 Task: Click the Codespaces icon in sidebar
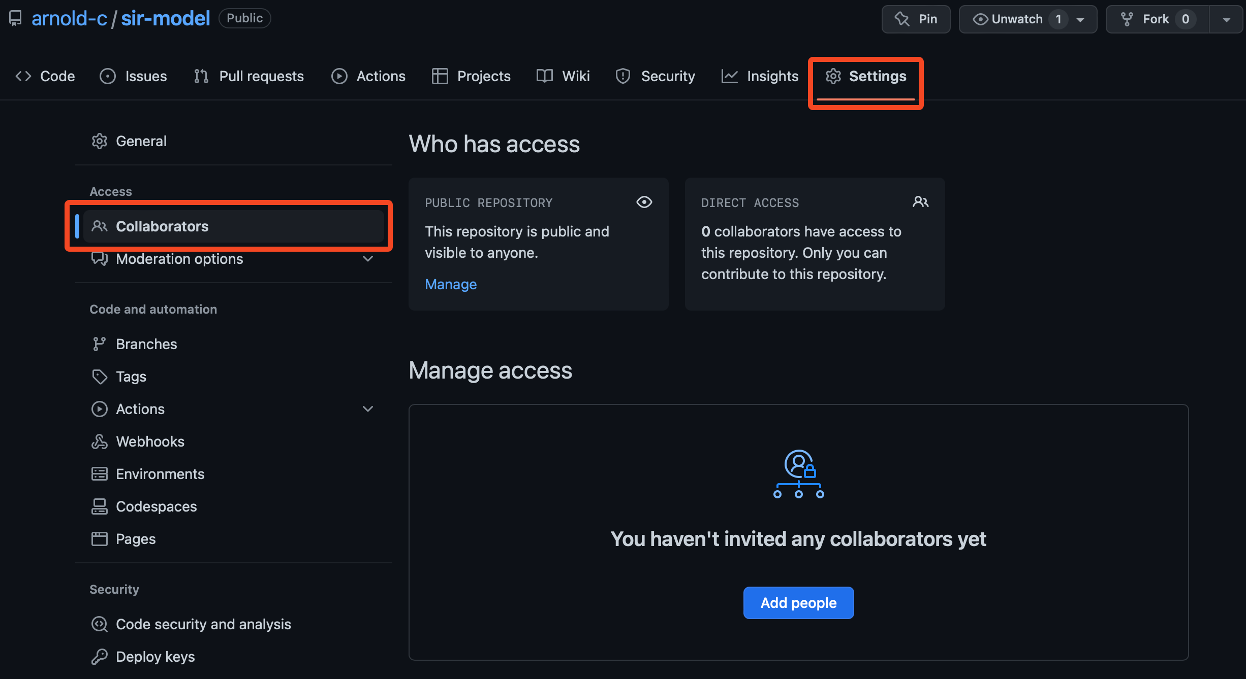coord(99,506)
